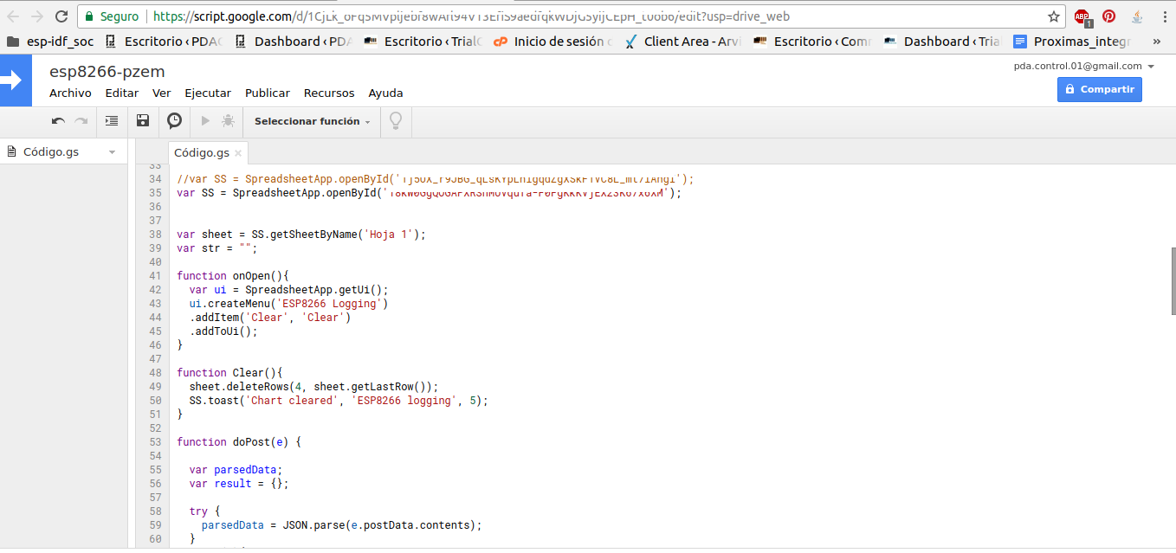Open the Ver menu
This screenshot has width=1176, height=553.
click(x=162, y=93)
